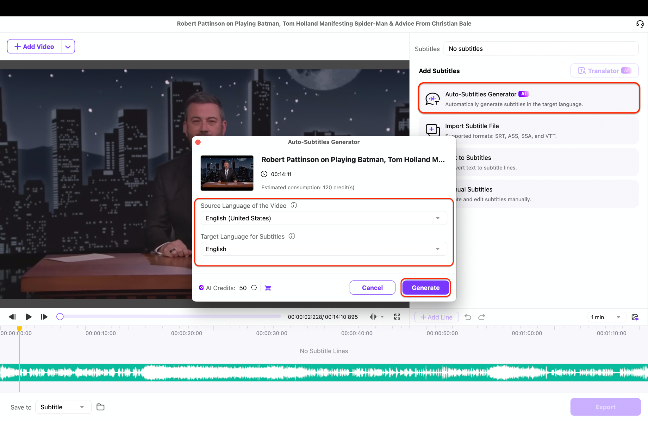This screenshot has width=648, height=421.
Task: Click the headphones support icon in the top bar
Action: tap(640, 24)
